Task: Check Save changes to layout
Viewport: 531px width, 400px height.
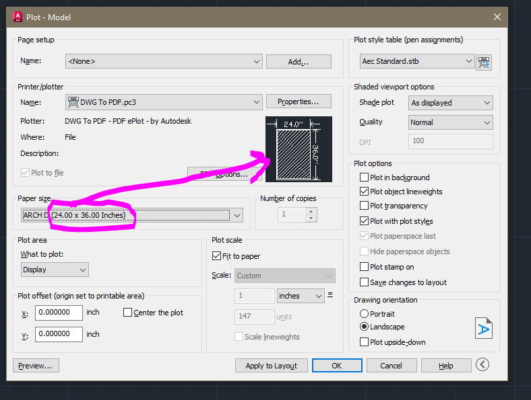Action: coord(364,282)
